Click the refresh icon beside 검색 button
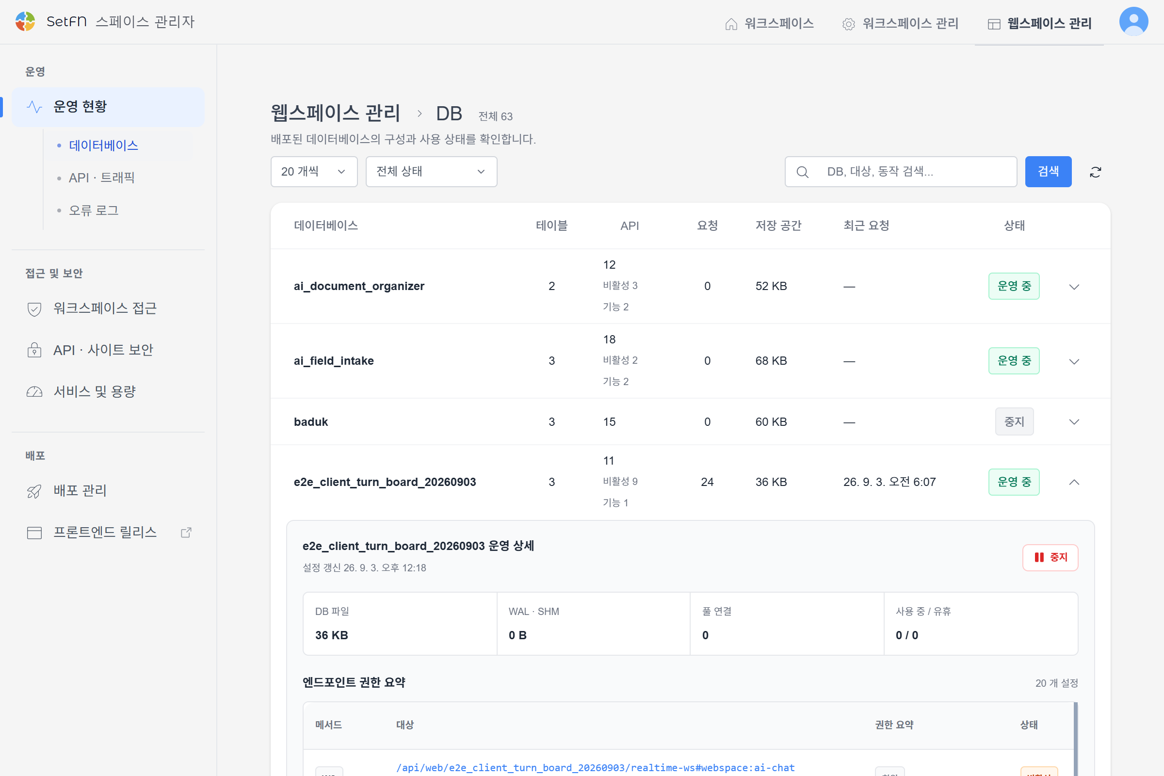 pos(1095,172)
